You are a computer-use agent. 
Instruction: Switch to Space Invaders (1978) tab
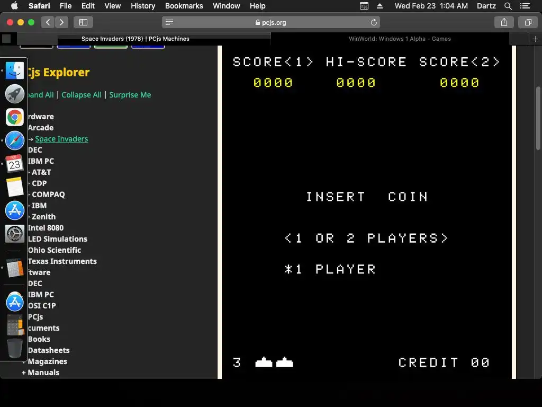(x=135, y=39)
